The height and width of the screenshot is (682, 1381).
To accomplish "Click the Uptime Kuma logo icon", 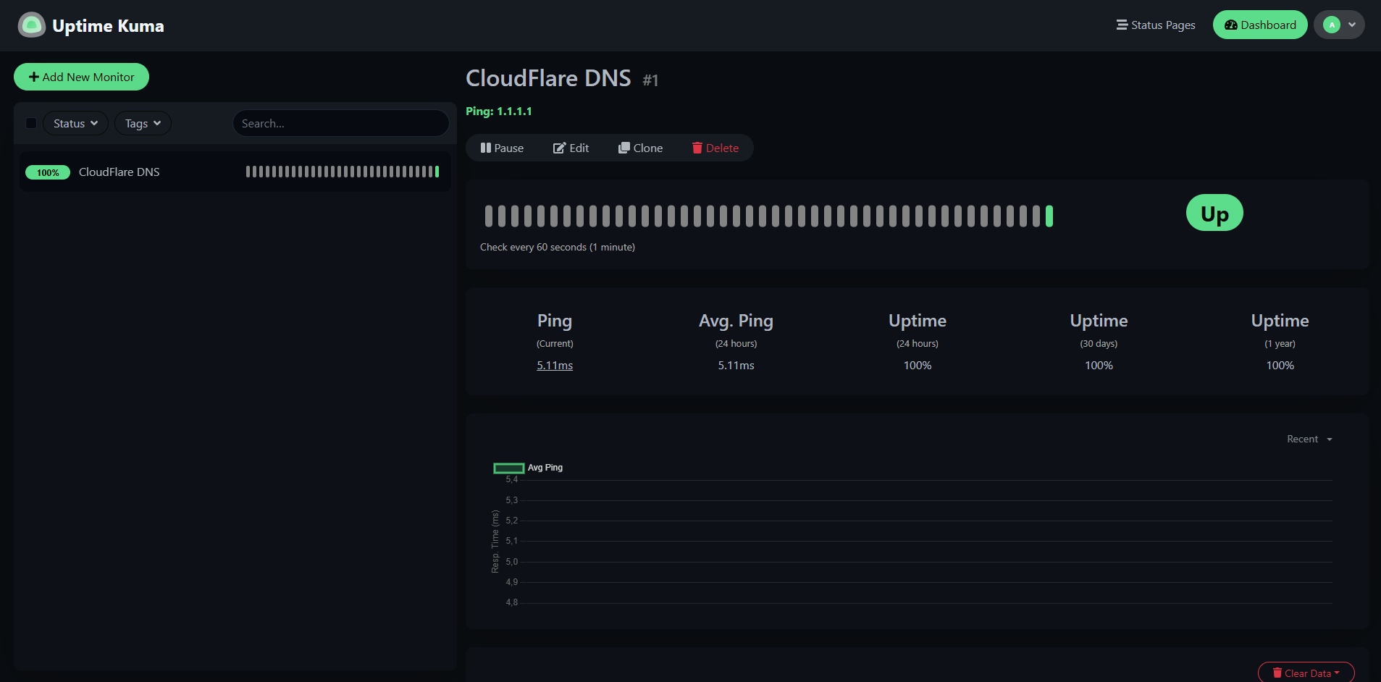I will (x=31, y=25).
